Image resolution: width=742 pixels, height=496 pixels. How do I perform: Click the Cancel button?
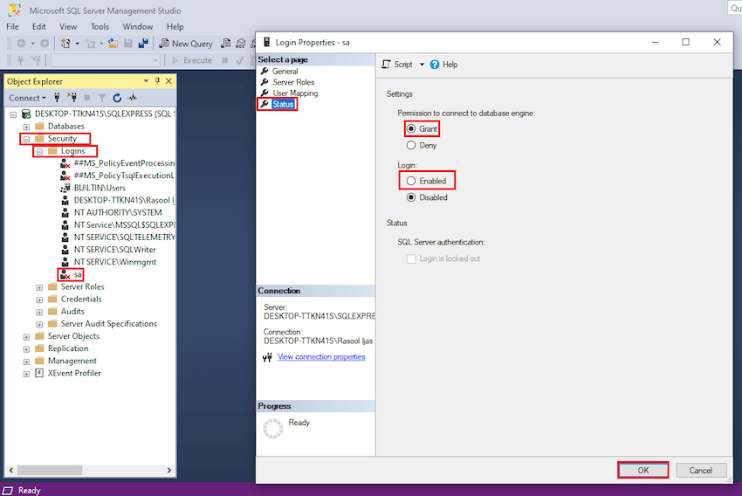click(x=700, y=470)
